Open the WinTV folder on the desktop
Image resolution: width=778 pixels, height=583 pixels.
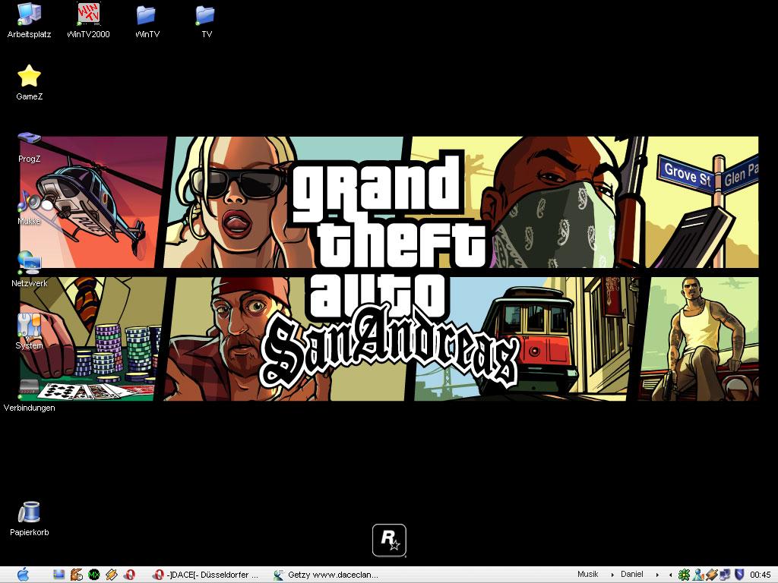click(x=147, y=20)
